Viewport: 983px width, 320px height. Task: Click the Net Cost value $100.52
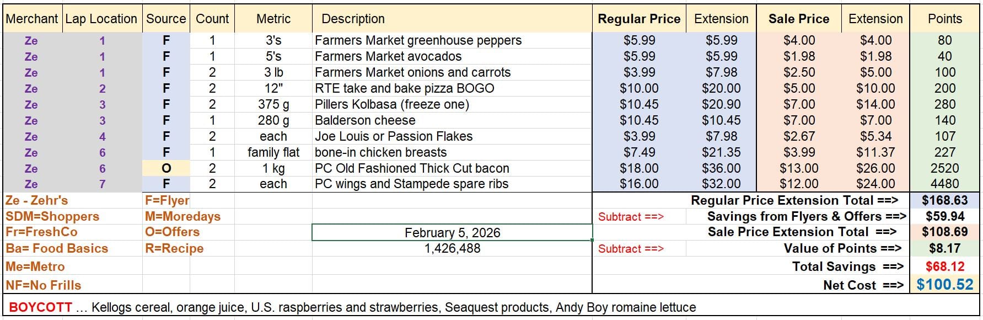click(944, 285)
